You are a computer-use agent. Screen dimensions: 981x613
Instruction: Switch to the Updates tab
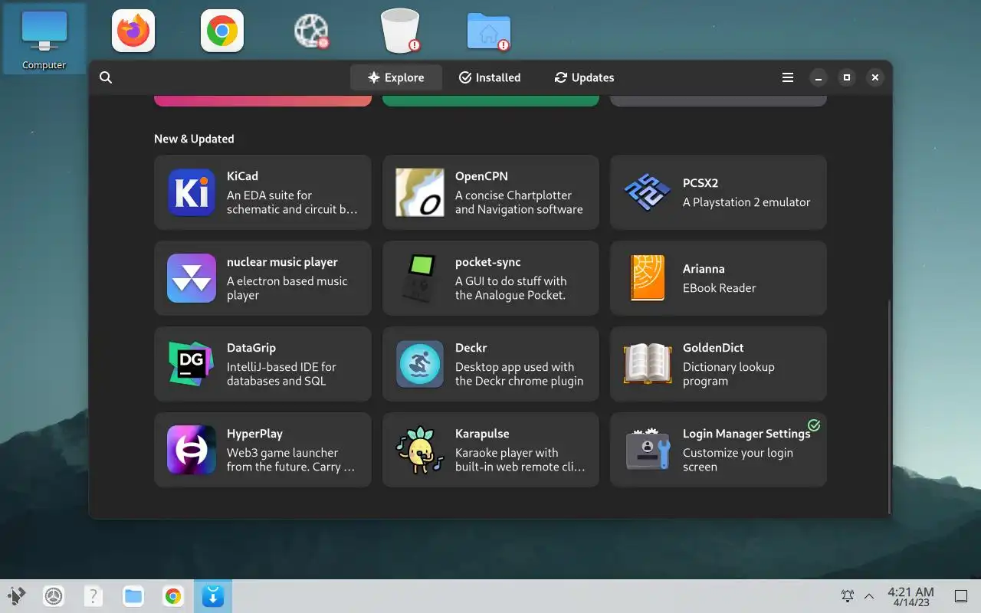[x=584, y=77]
